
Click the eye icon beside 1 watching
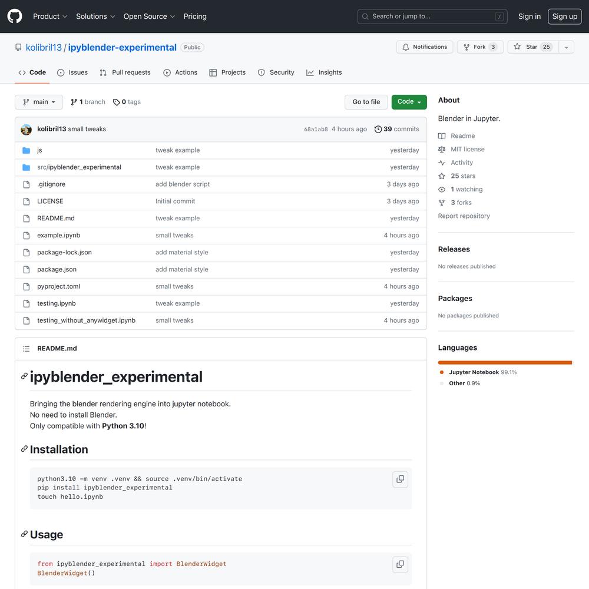pos(442,190)
